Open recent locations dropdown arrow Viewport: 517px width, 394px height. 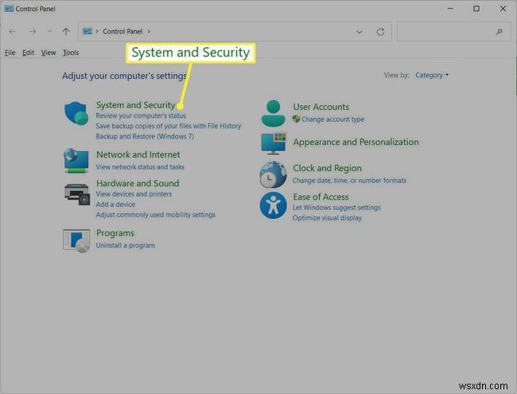click(x=49, y=31)
